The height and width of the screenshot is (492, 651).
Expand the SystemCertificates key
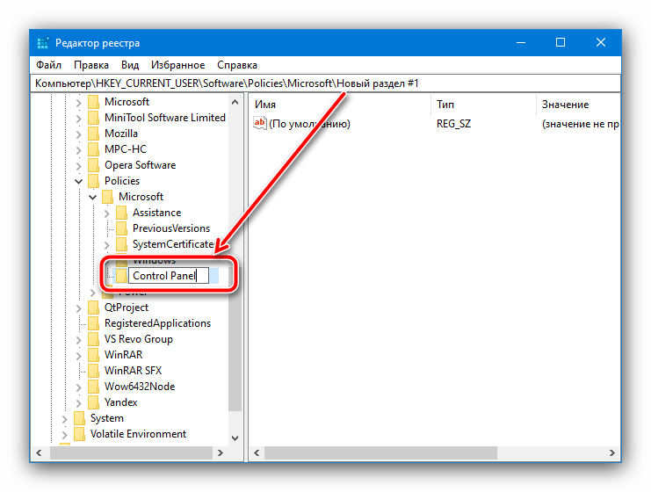(x=106, y=245)
